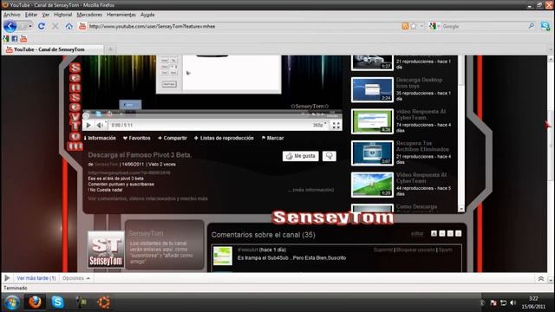Image resolution: width=555 pixels, height=312 pixels.
Task: Open the home page icon
Action: pos(69,26)
